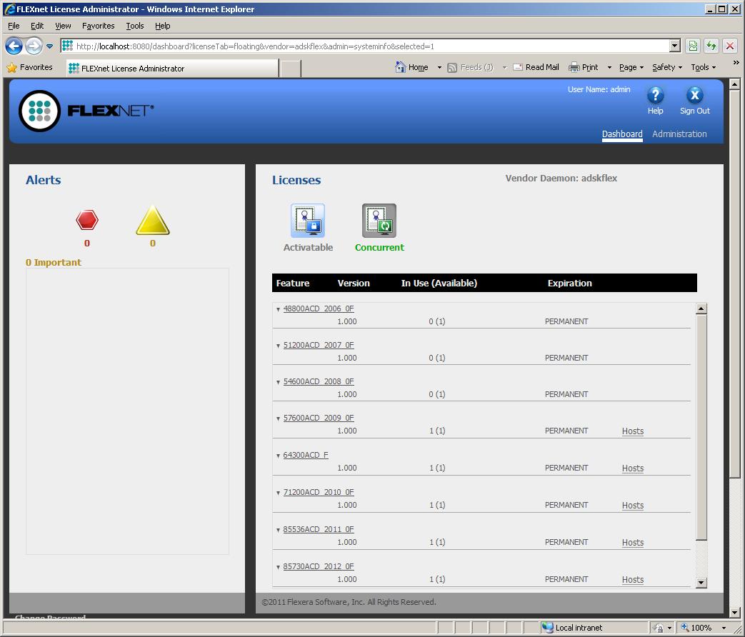745x637 pixels.
Task: Click the Refresh page icon
Action: point(711,46)
